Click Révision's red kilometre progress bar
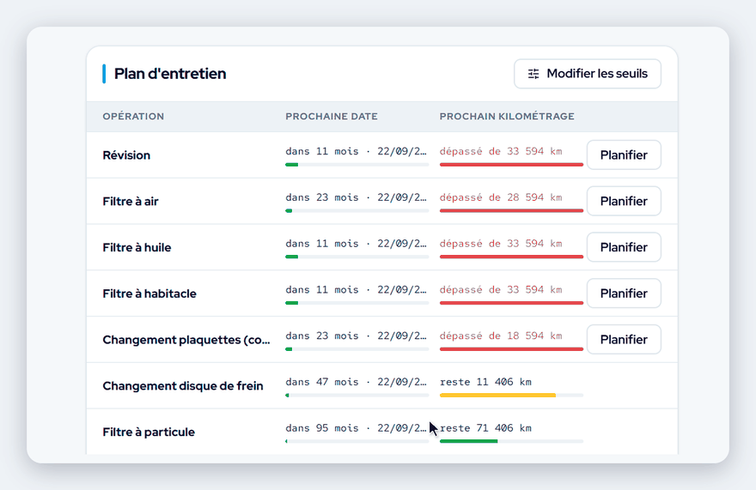The width and height of the screenshot is (756, 490). click(511, 165)
